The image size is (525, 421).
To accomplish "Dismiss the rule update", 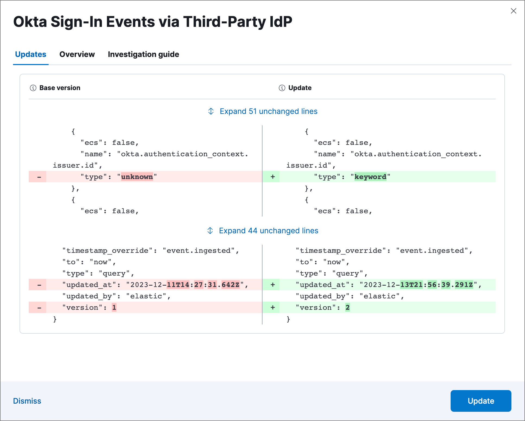I will click(27, 401).
